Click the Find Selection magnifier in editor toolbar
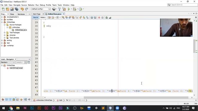The image size is (198, 111). coord(63,18)
